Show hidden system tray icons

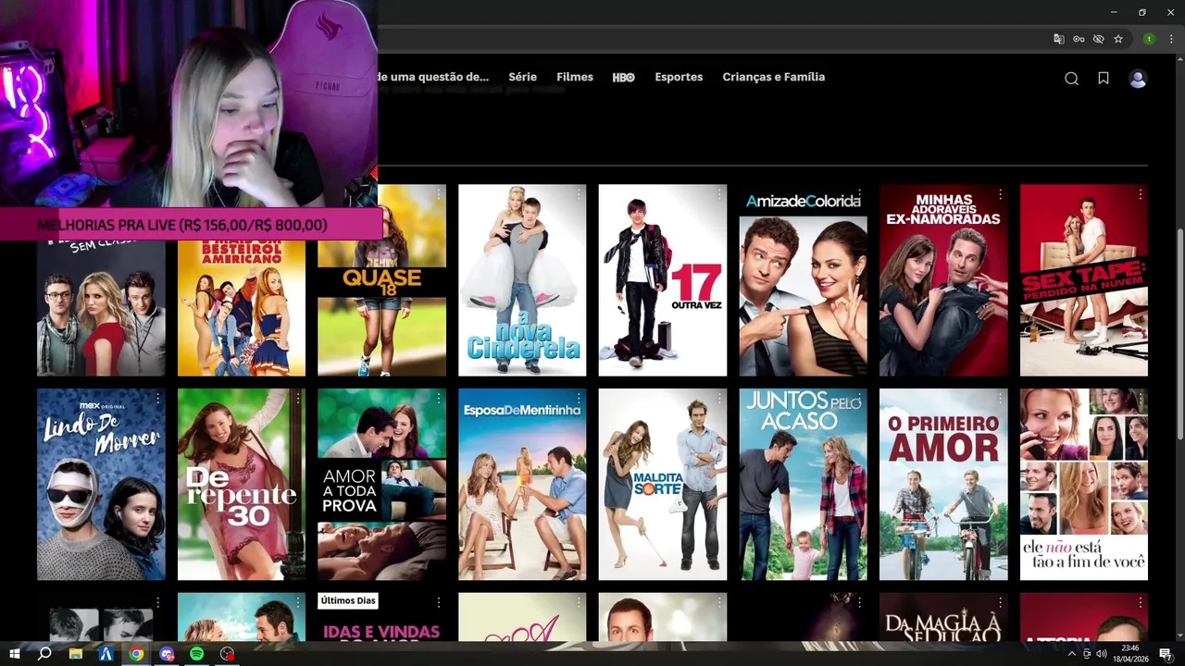(1071, 654)
